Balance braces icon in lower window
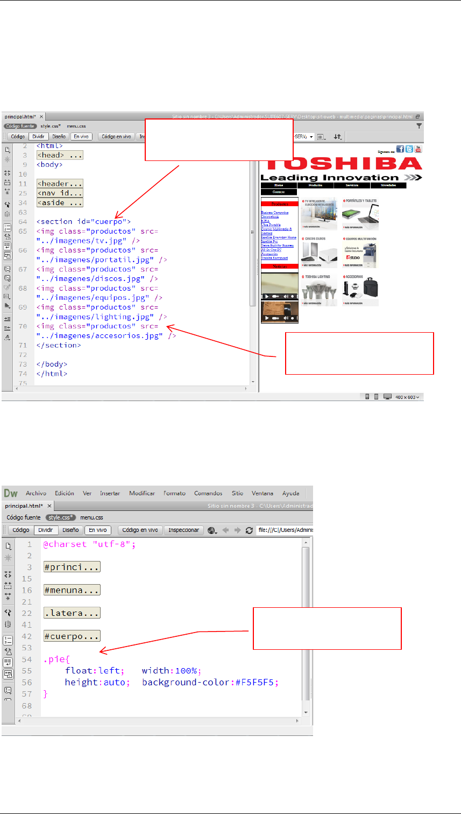 (8, 624)
